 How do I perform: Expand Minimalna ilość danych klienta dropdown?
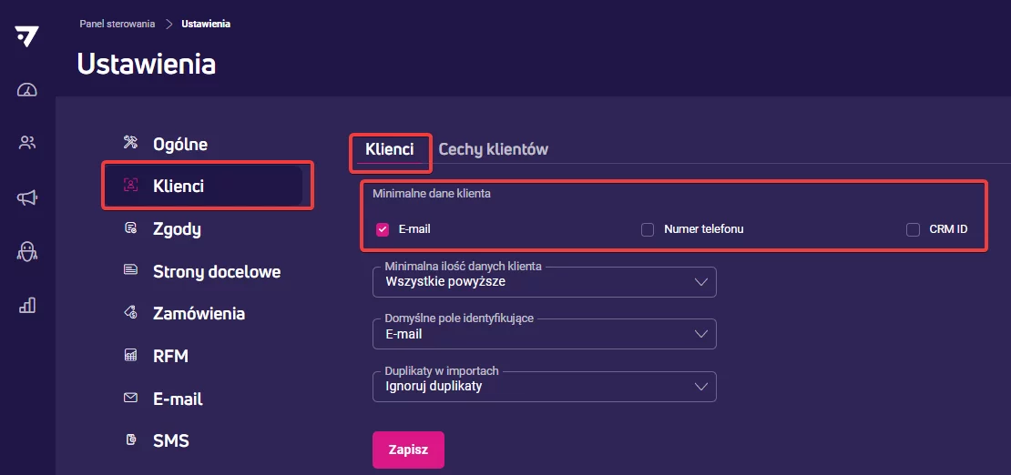(x=544, y=282)
